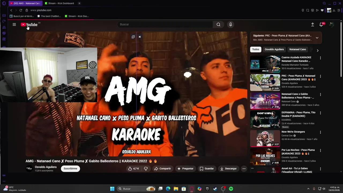The width and height of the screenshot is (343, 193).
Task: Open GX Corner gamepad sidebar icon
Action: [4, 16]
